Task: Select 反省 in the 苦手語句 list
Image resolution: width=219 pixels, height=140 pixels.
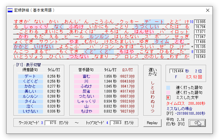Action: coord(87,91)
